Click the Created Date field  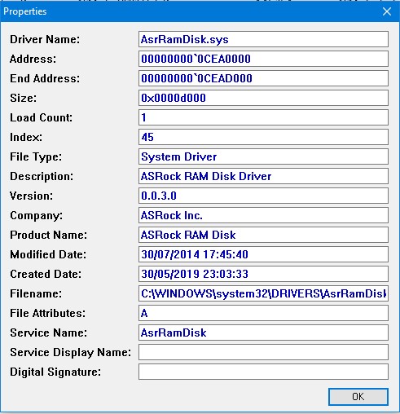tap(263, 274)
